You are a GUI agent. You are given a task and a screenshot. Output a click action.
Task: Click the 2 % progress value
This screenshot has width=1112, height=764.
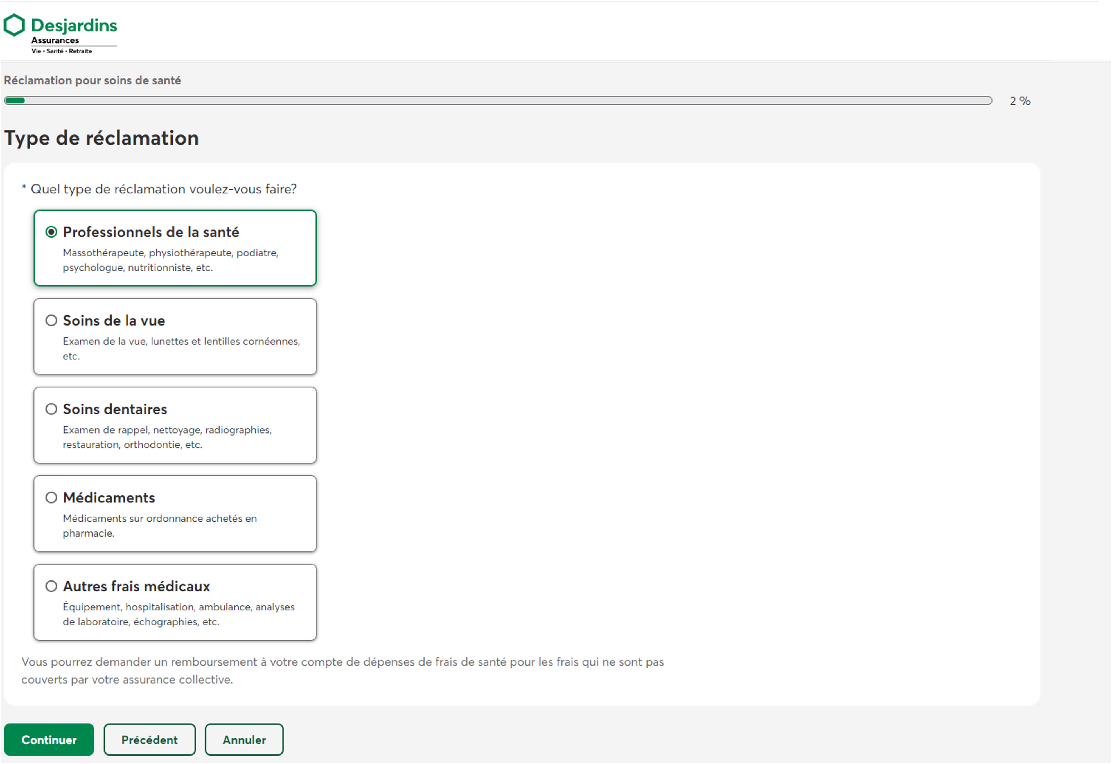1020,101
